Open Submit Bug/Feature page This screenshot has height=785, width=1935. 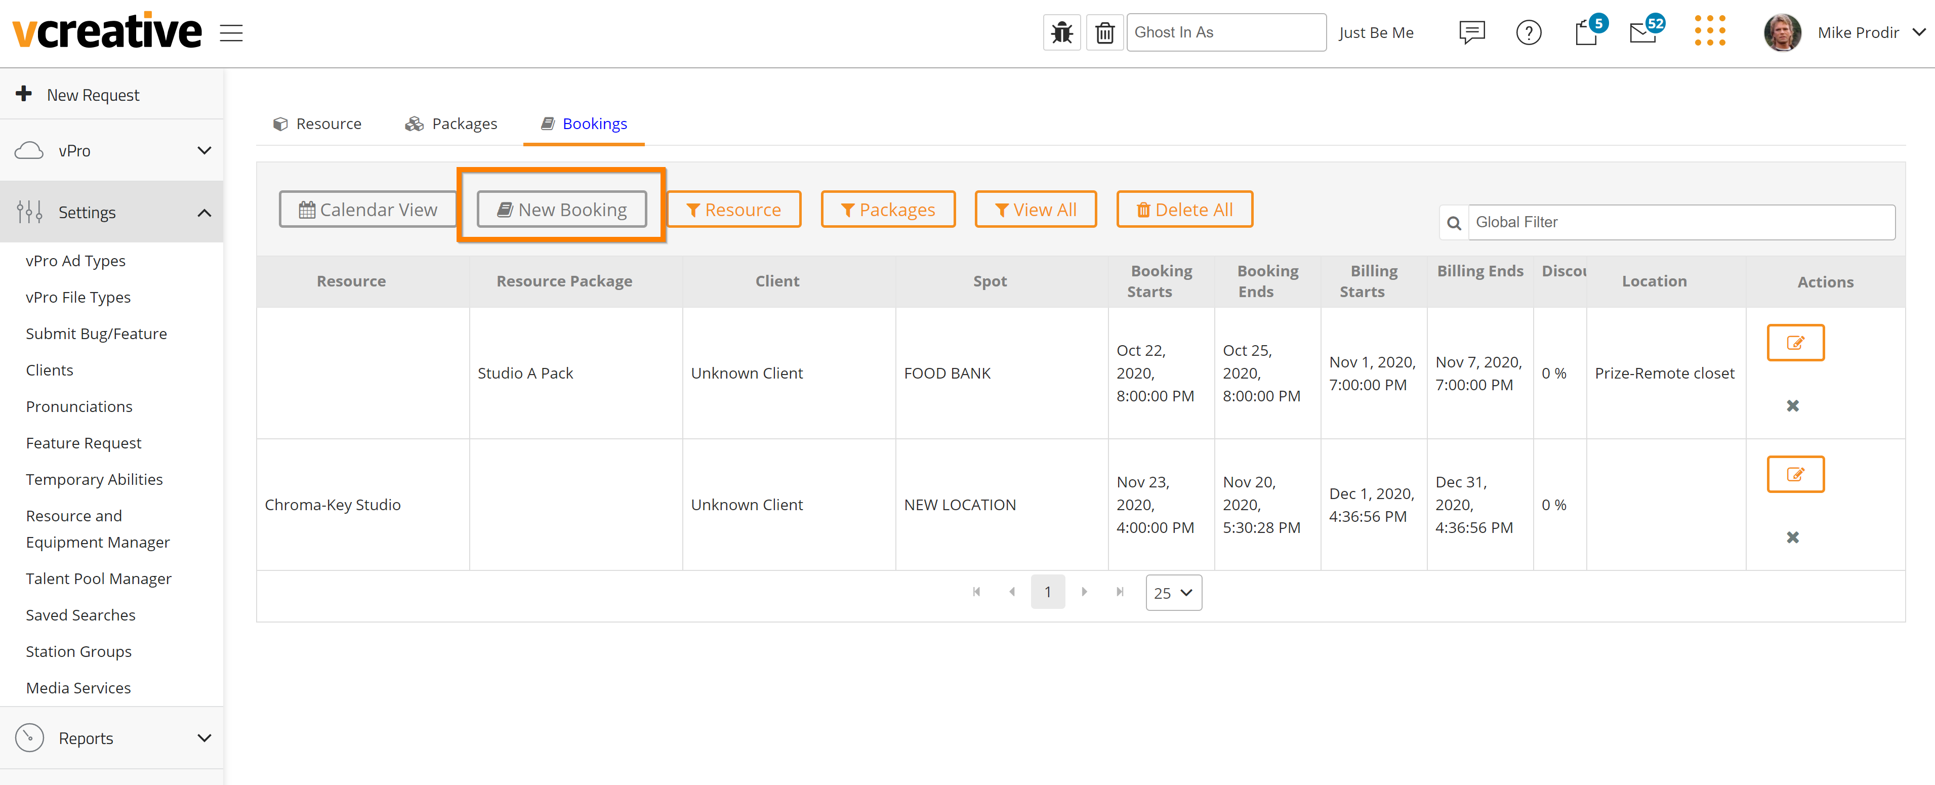click(x=96, y=334)
